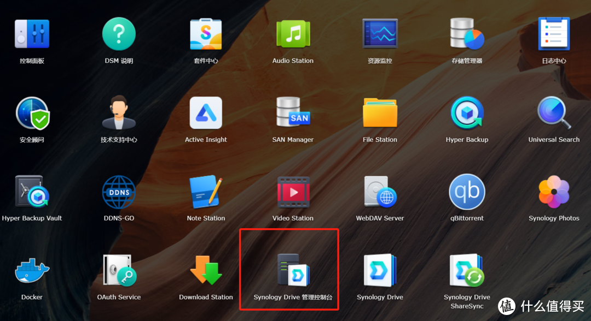Launch DDNS-GO
Screen dimensions: 591x321
[119, 192]
